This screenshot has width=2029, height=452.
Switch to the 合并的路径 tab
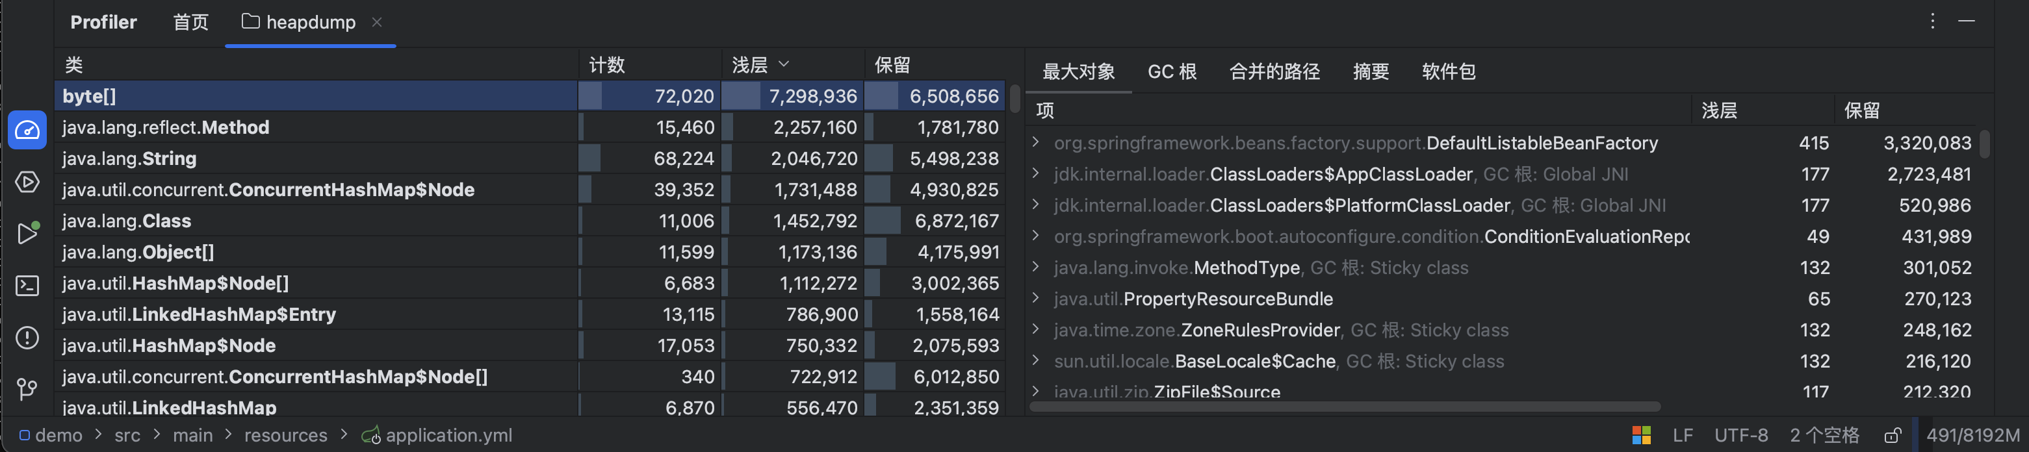1274,71
